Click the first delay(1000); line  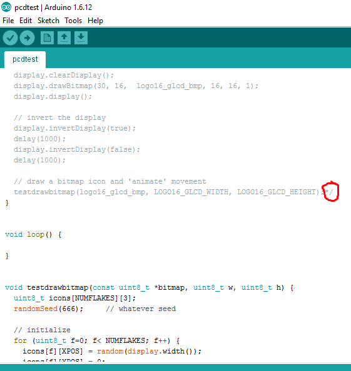[x=39, y=139]
